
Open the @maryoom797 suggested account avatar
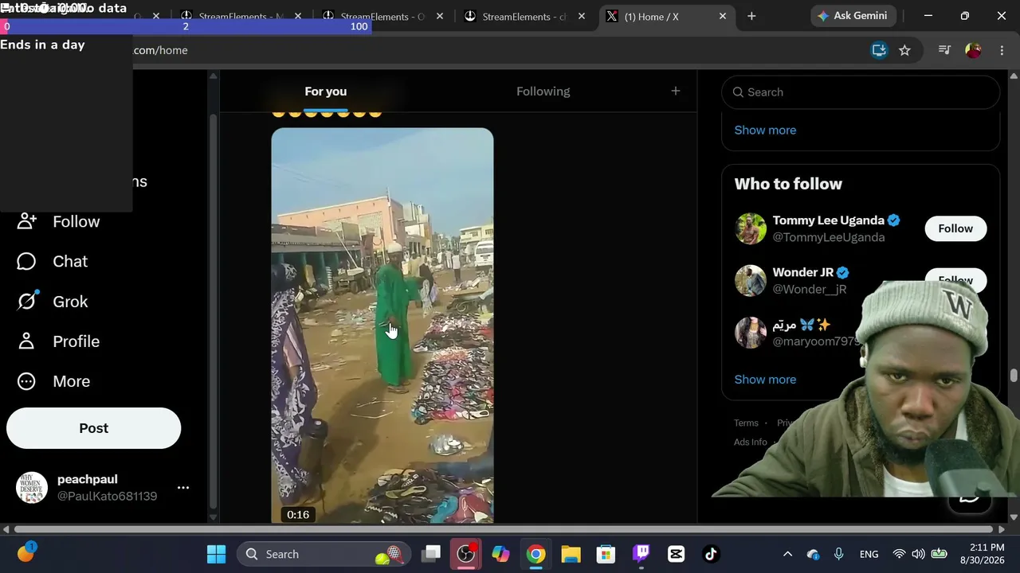pos(750,333)
